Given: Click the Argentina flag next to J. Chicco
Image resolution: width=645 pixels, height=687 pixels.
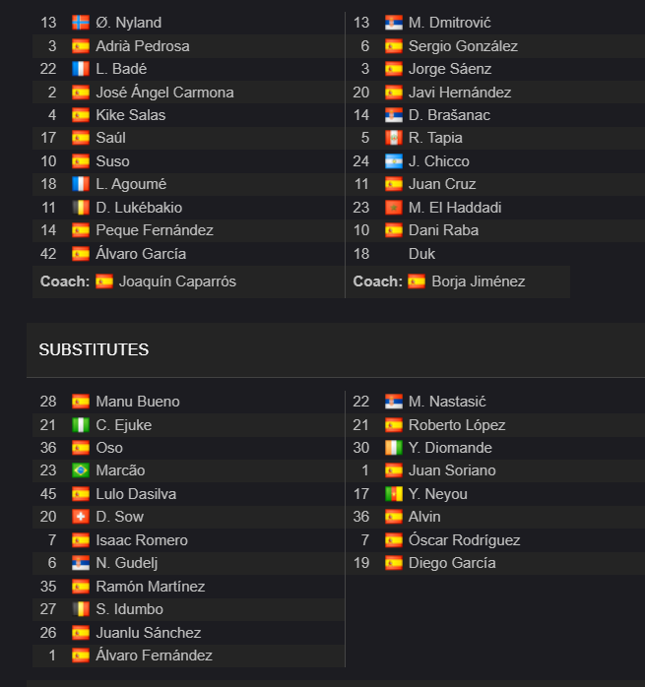Looking at the screenshot, I should (393, 161).
